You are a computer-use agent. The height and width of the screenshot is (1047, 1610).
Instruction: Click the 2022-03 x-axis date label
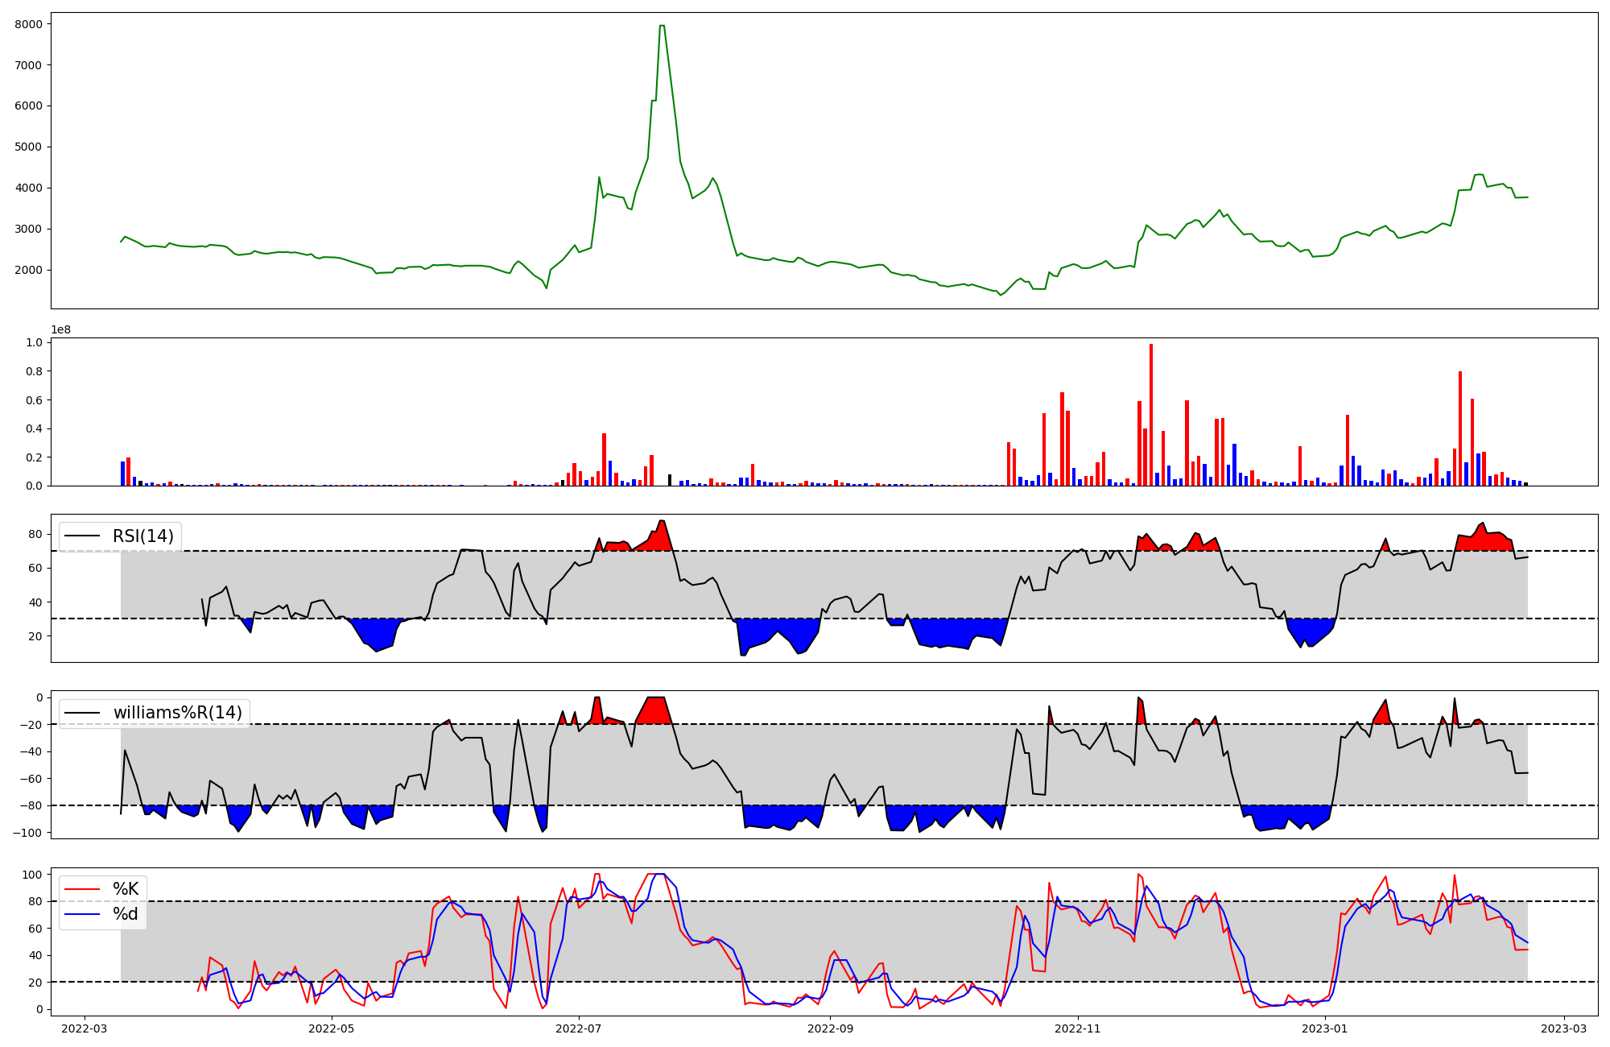(85, 1028)
